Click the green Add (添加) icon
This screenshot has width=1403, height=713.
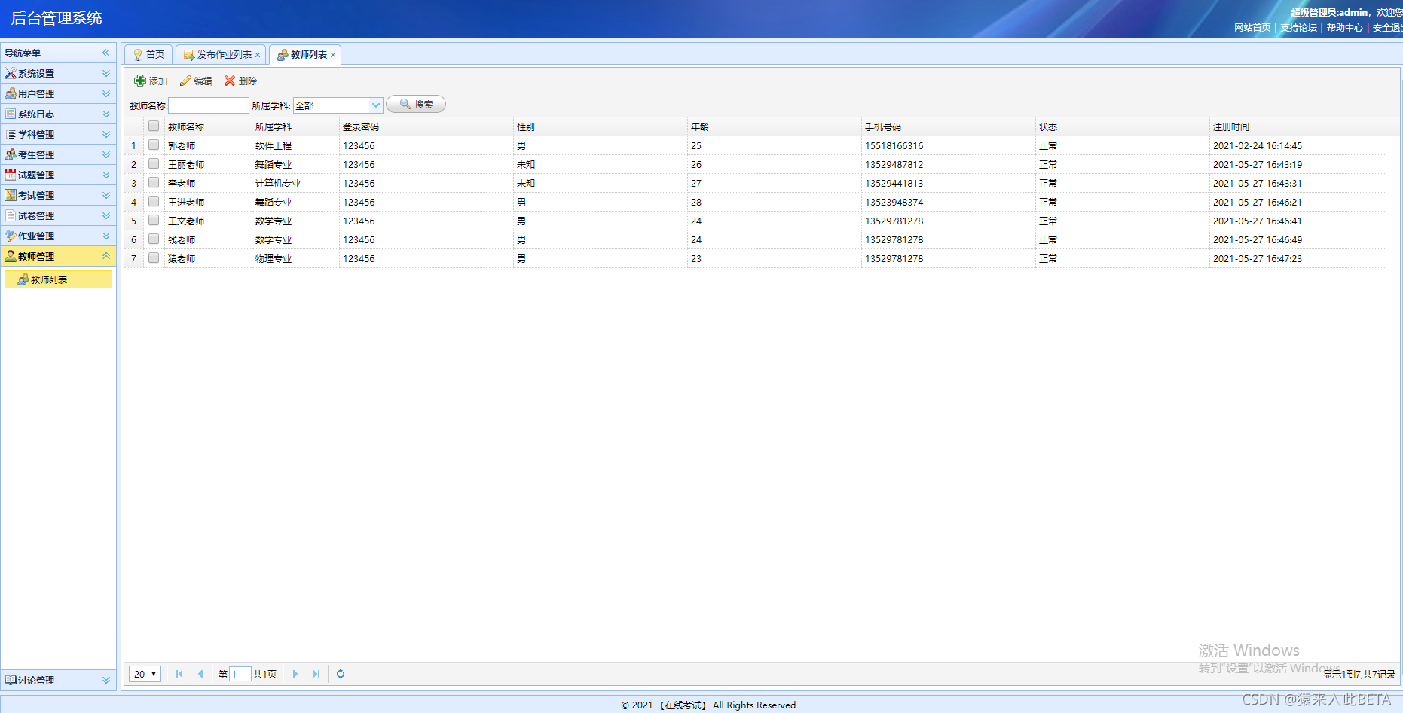point(140,81)
